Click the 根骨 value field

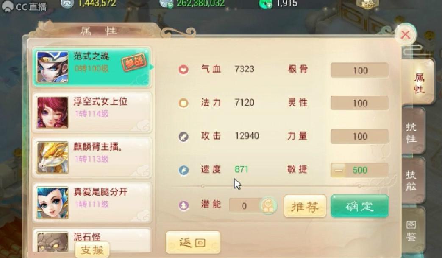[360, 70]
